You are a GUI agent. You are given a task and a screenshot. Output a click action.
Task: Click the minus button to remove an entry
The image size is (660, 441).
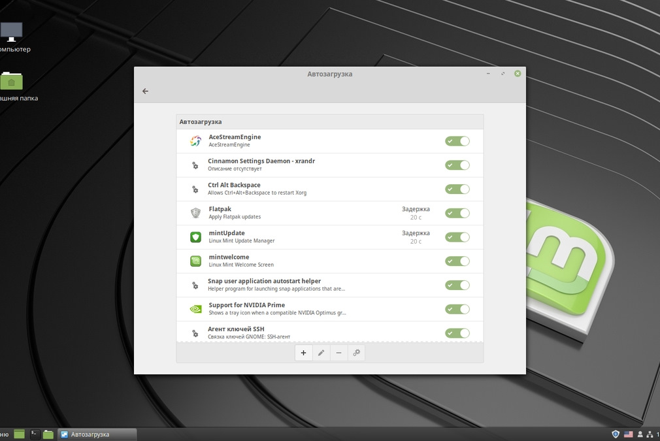coord(338,352)
